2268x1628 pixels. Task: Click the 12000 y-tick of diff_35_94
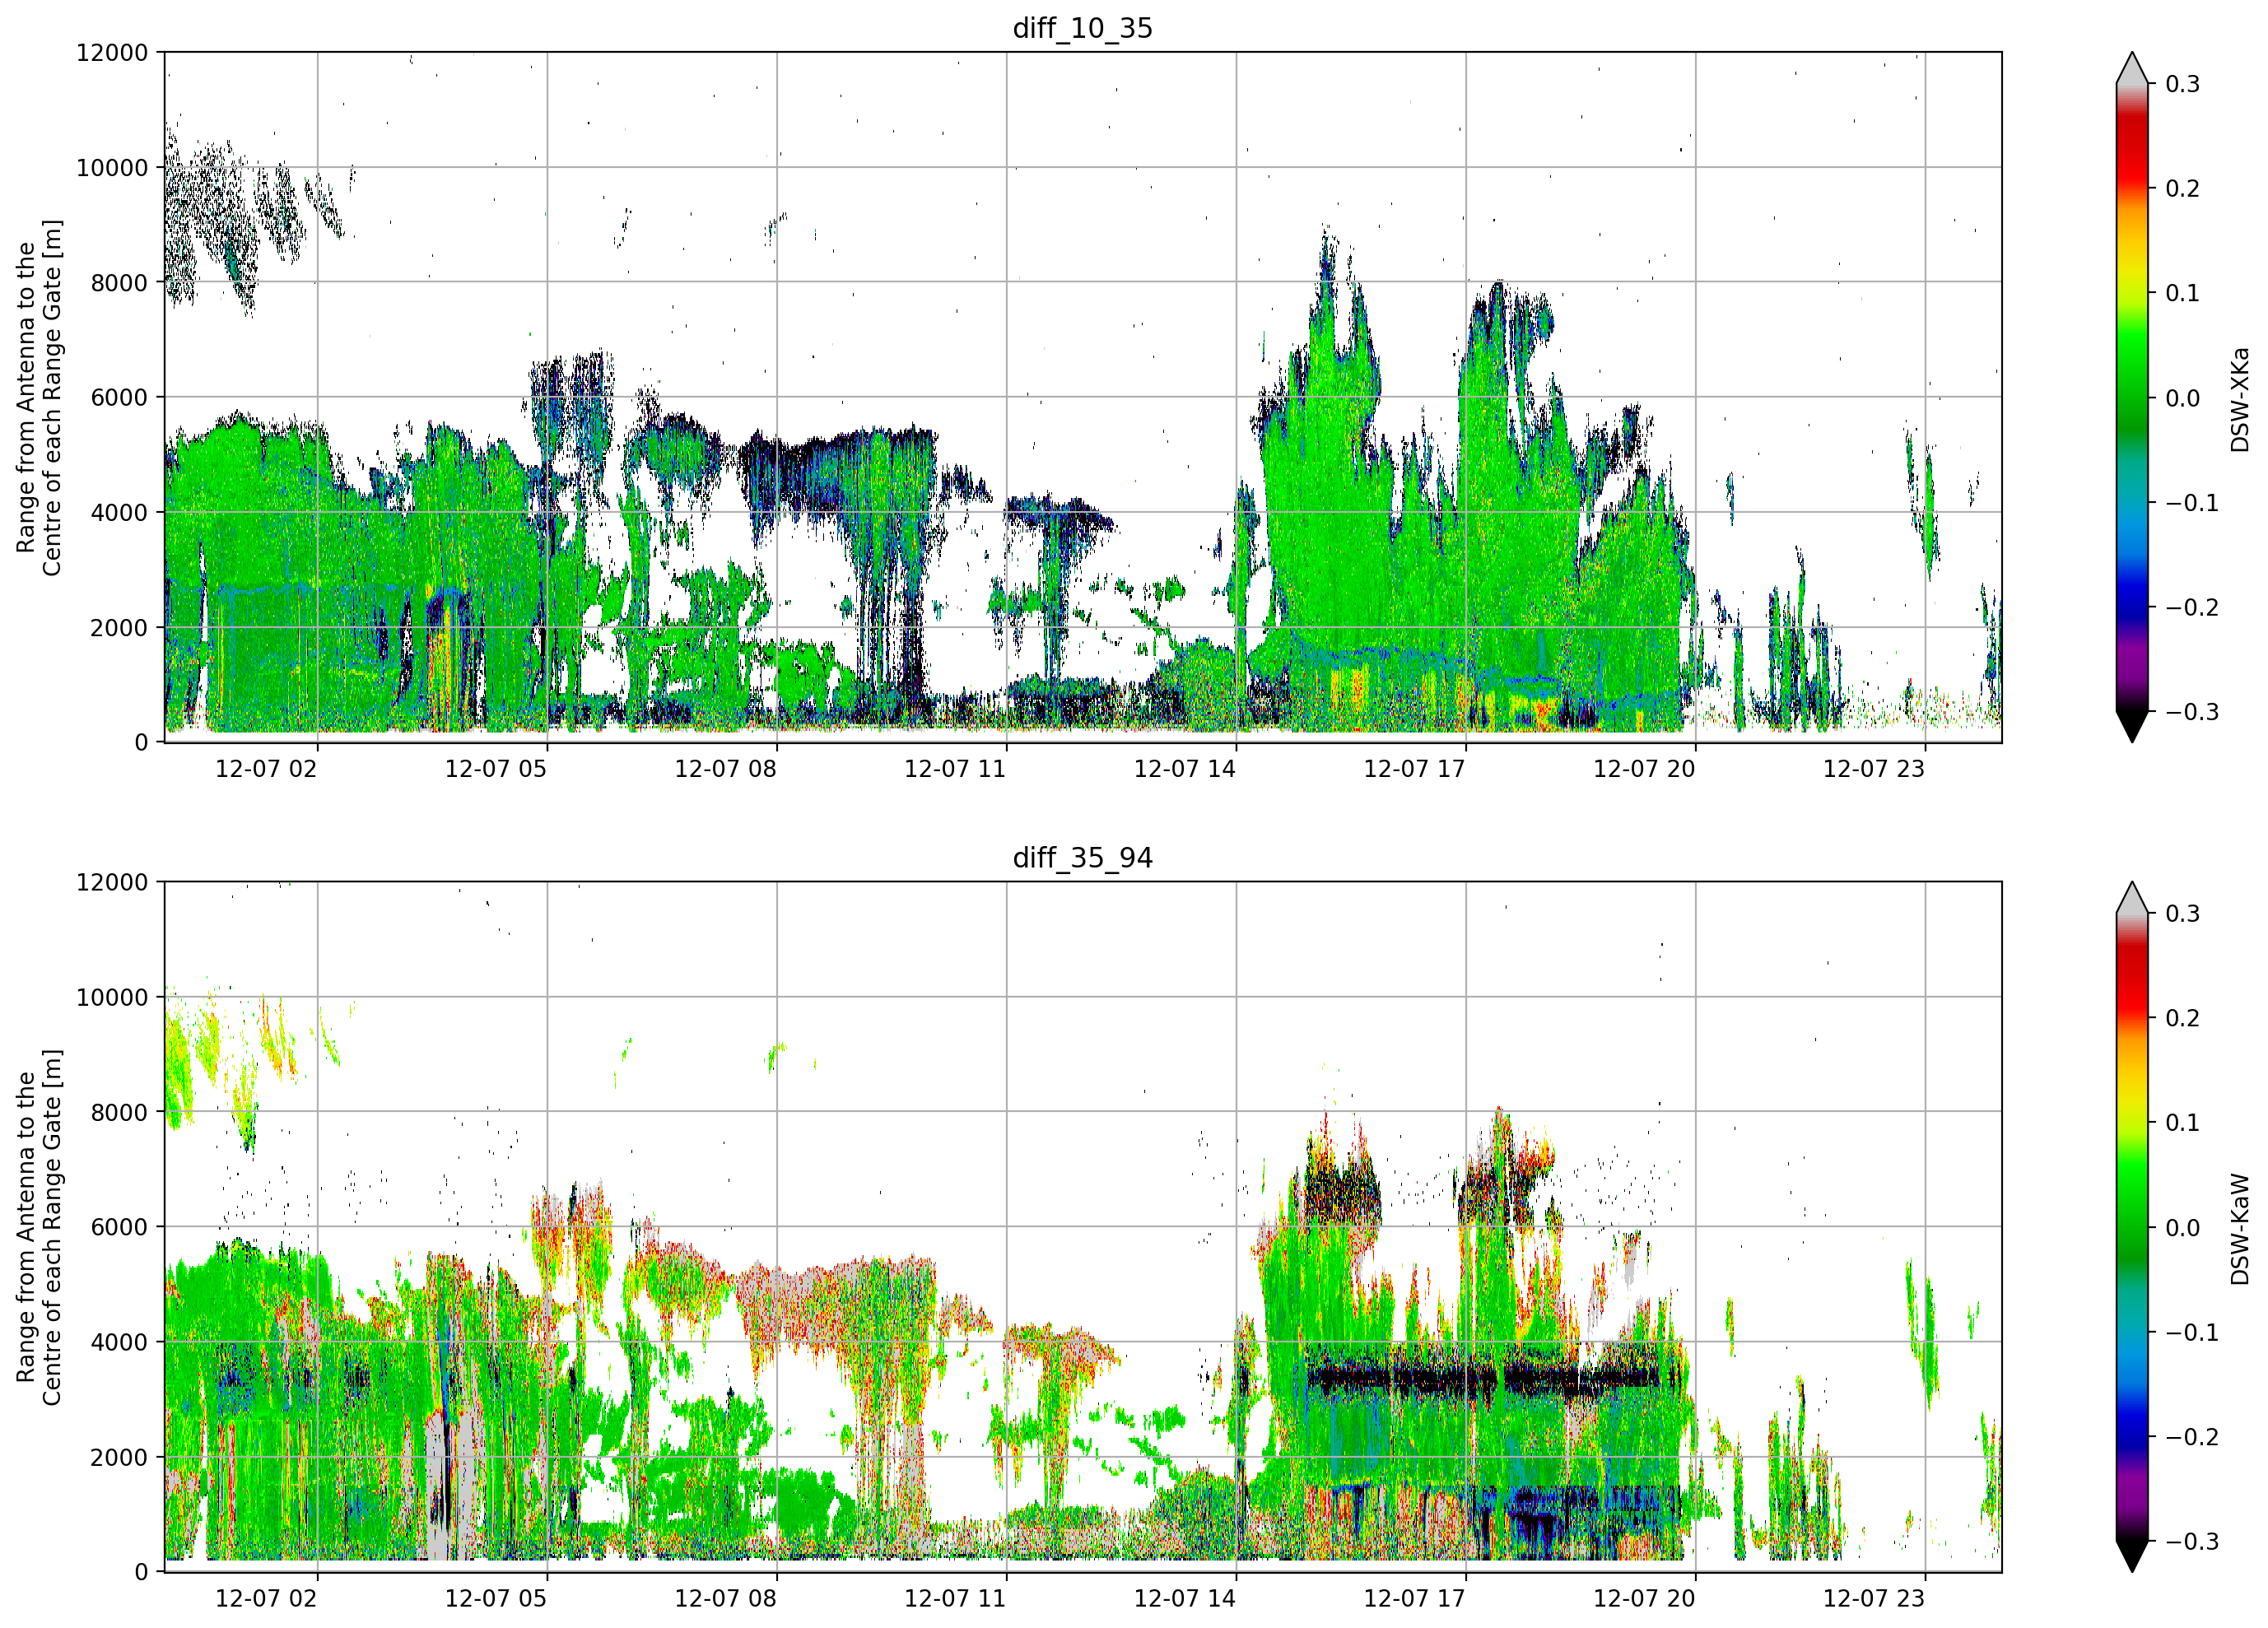(112, 883)
